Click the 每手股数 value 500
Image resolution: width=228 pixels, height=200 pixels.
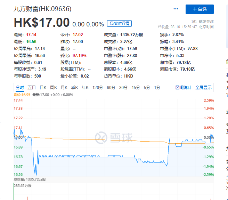38,76
